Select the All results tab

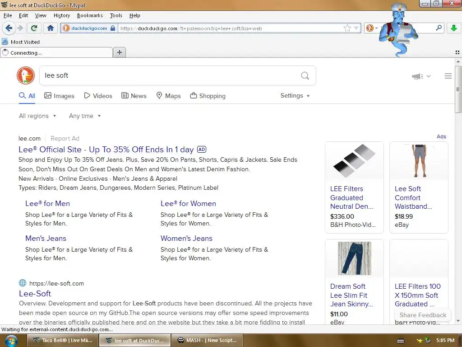click(x=27, y=96)
